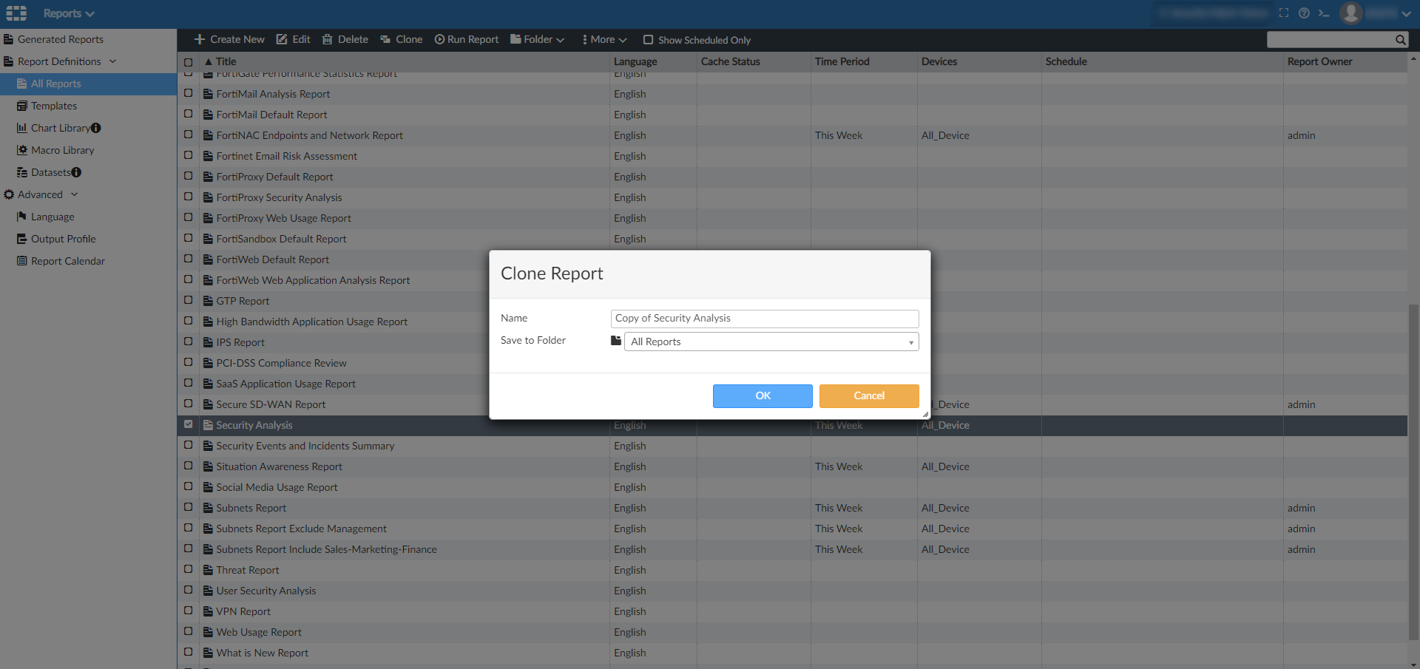
Task: Confirm cloning with the OK button
Action: [763, 395]
